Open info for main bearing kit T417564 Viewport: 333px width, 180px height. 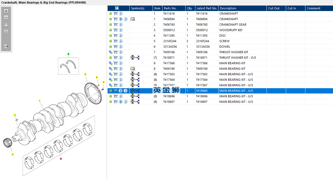coord(121,80)
